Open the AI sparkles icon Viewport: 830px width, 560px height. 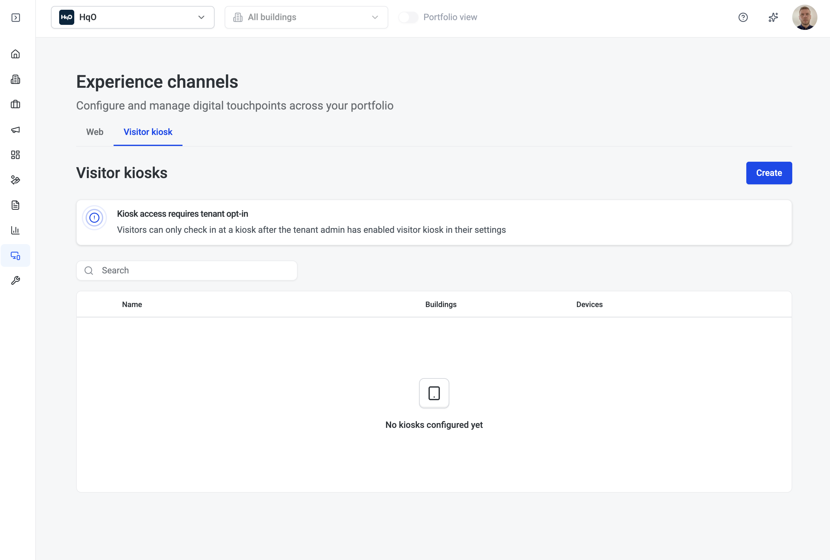point(773,17)
